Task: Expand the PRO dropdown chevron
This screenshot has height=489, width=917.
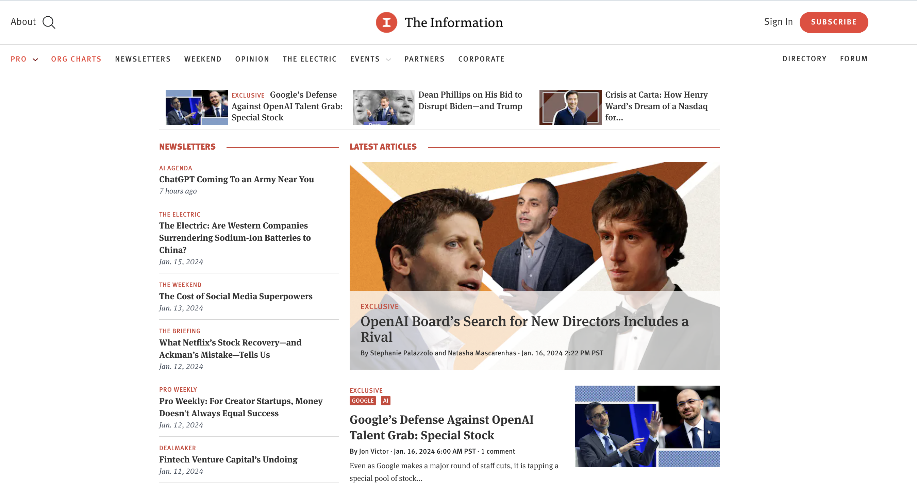Action: pos(35,60)
